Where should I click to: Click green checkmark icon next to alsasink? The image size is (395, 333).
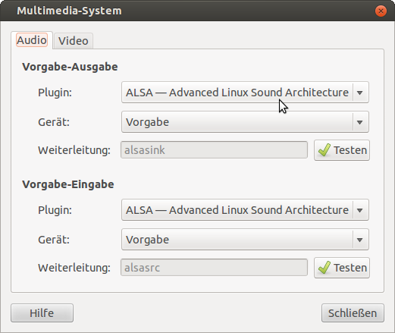tap(324, 150)
